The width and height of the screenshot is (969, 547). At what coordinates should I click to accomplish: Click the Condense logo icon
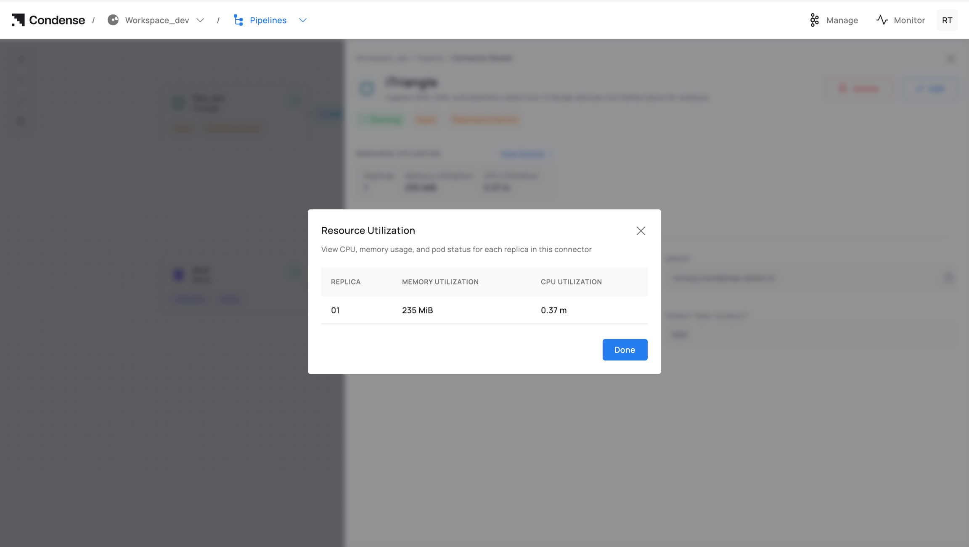18,20
